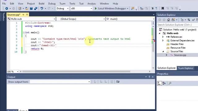The width and height of the screenshot is (198, 111).
Task: Open the Analyze menu
Action: (92, 3)
